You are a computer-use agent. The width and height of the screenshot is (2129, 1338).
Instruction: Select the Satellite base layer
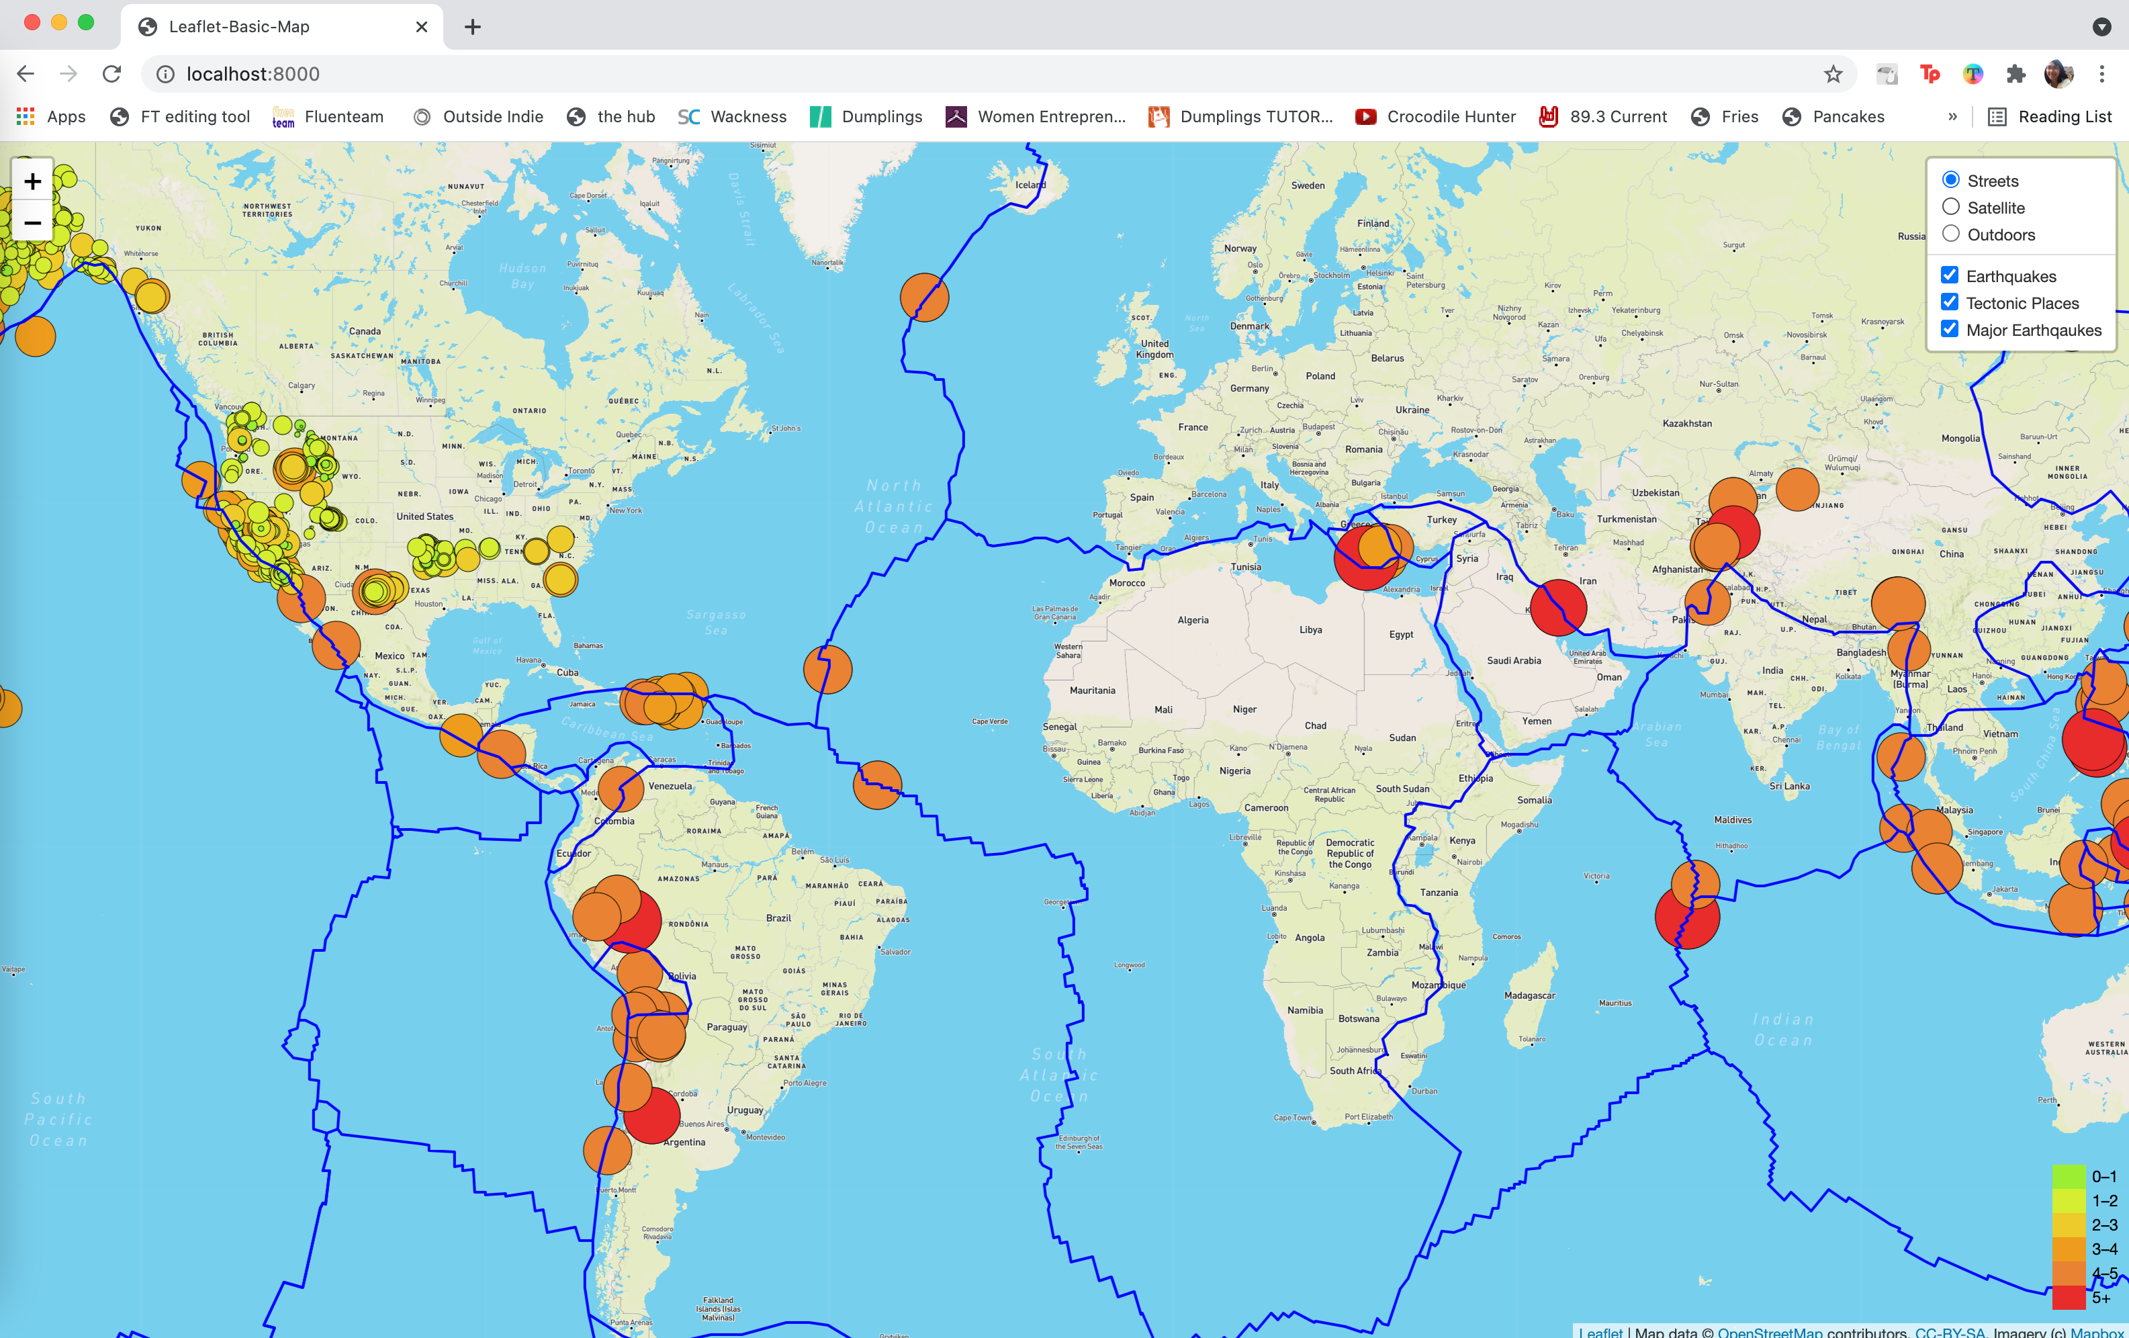(1950, 207)
